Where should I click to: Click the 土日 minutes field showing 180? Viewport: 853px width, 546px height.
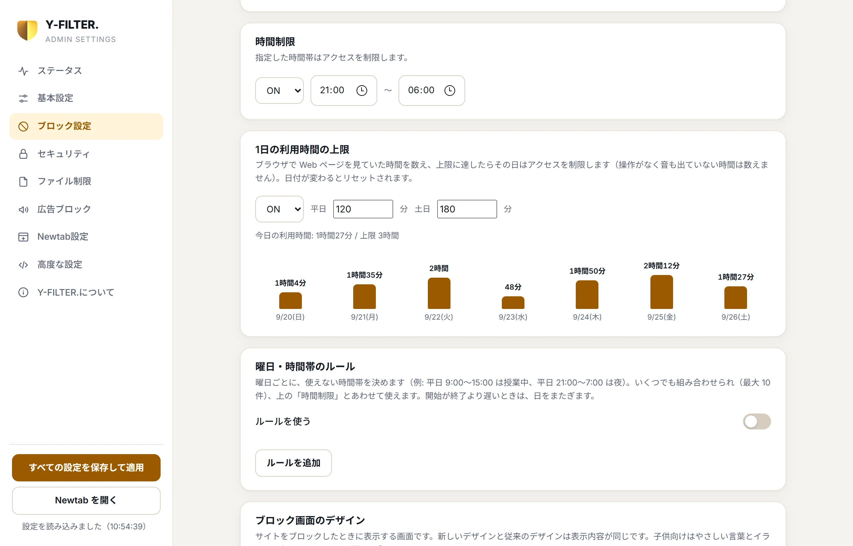466,209
